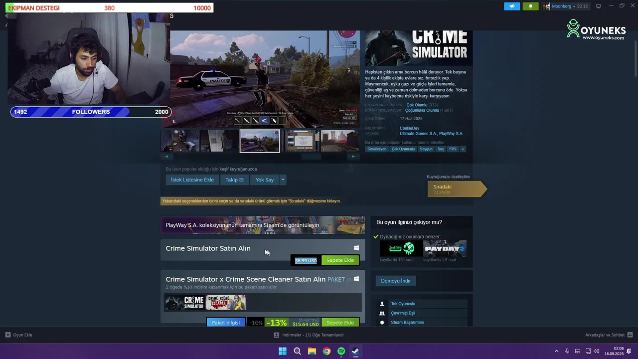Open Kuyruğunuzu özelleştirin link

tap(448, 177)
